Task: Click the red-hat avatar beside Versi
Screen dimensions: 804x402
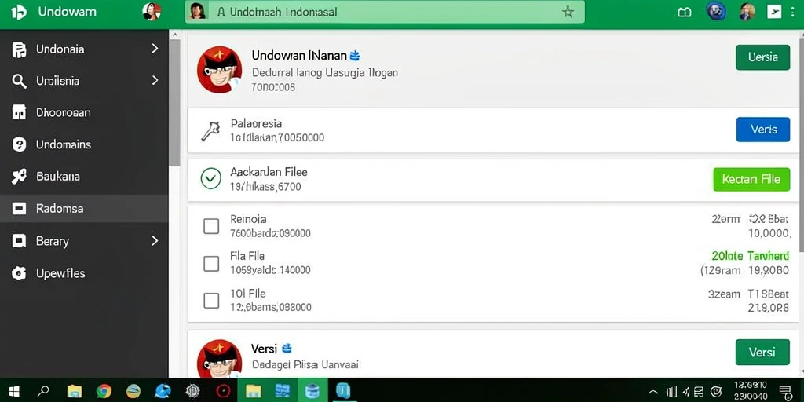Action: [220, 359]
